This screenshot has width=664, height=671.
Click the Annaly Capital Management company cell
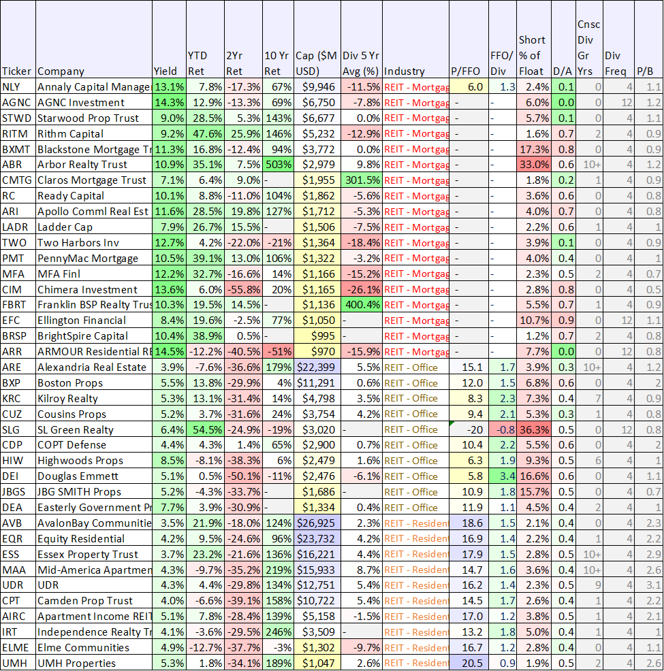[x=94, y=86]
